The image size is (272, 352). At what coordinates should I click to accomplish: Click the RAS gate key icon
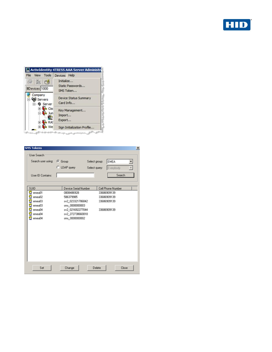tap(45, 122)
